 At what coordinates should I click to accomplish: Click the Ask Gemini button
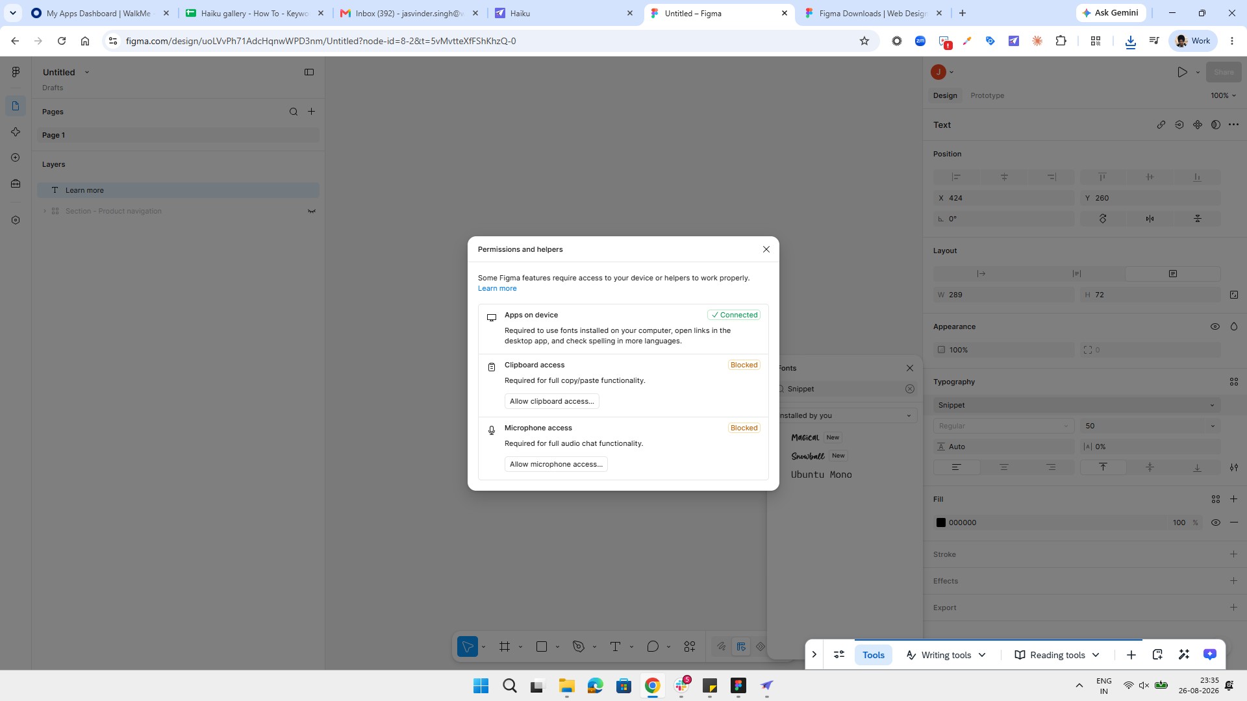[1111, 13]
